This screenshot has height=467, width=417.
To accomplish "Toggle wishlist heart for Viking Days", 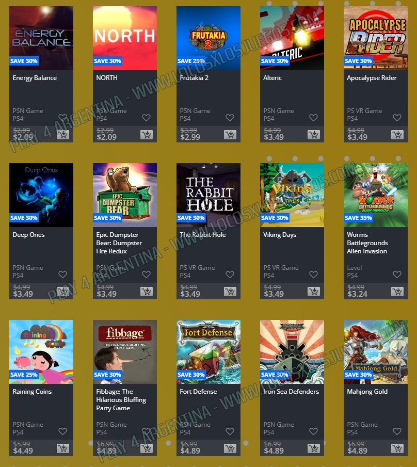I will point(313,275).
